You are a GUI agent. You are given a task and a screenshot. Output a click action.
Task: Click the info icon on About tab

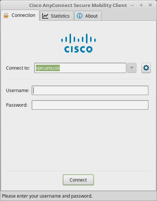click(80, 16)
